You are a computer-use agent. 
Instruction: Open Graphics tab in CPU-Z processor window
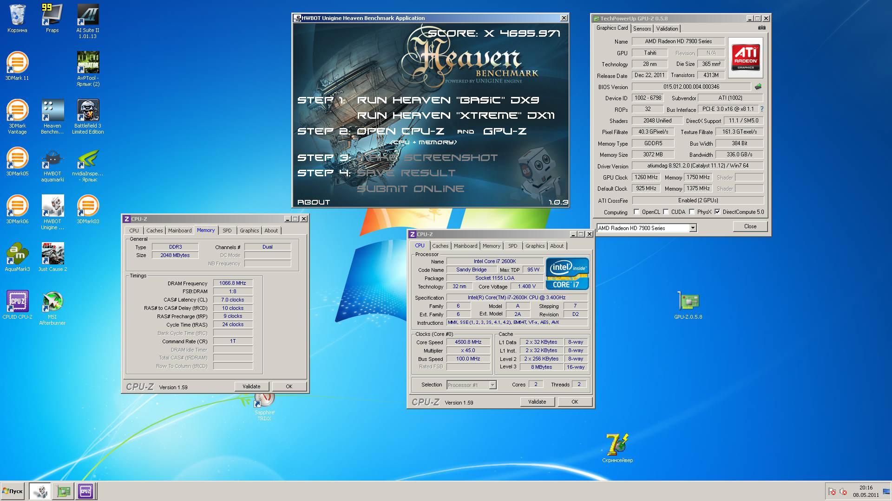point(535,246)
